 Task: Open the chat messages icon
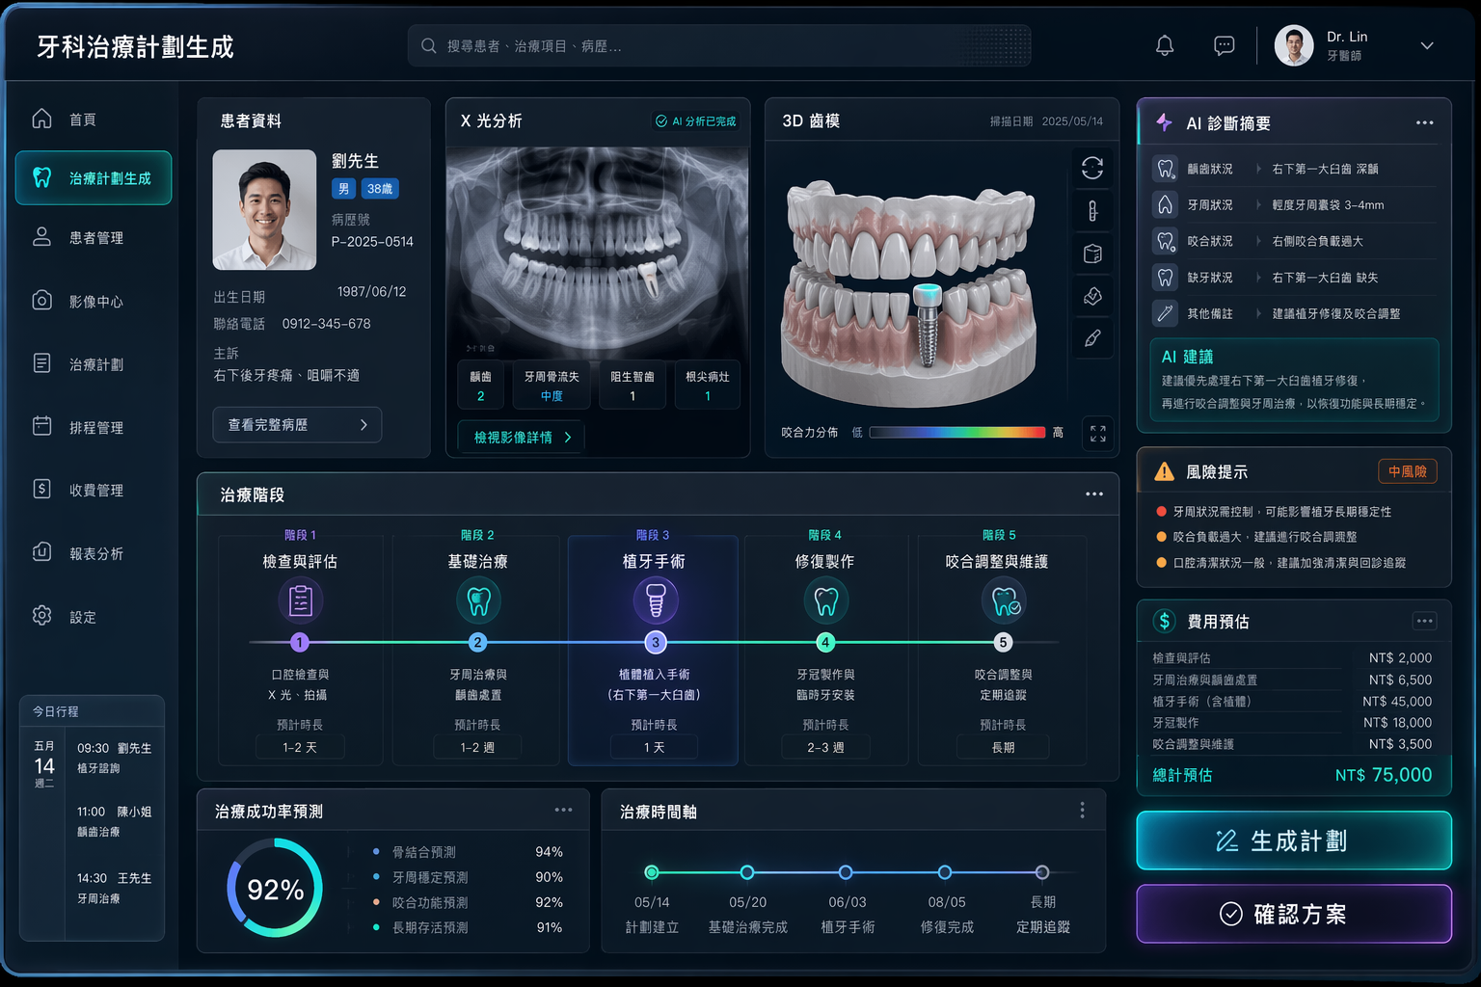pos(1224,45)
